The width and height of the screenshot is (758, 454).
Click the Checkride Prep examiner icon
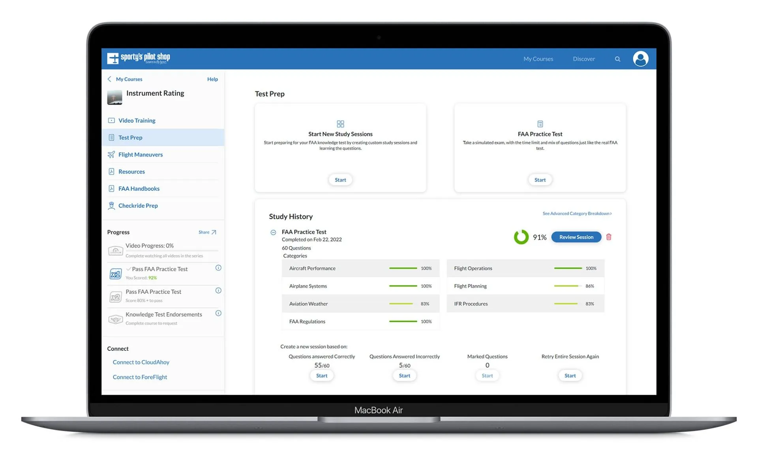point(111,206)
